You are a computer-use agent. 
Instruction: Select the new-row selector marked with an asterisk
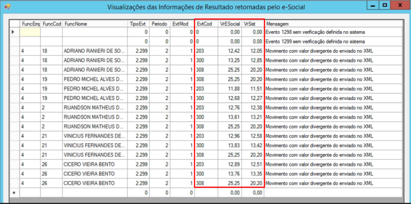click(x=15, y=193)
